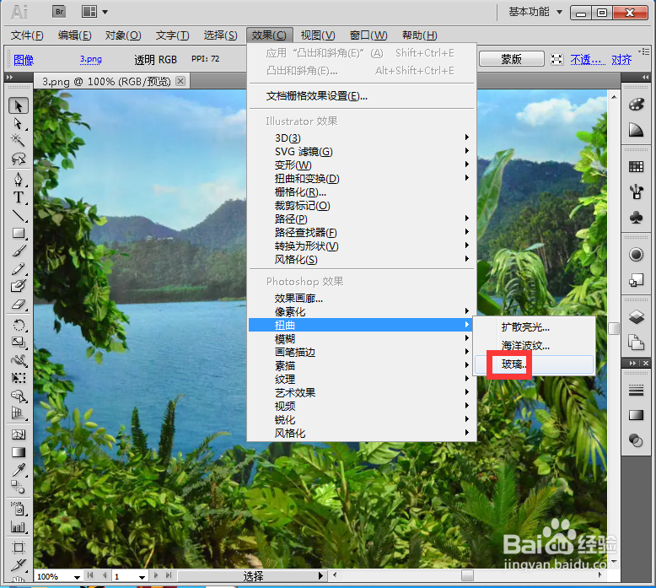Open the 窗口(W) menu

click(368, 35)
